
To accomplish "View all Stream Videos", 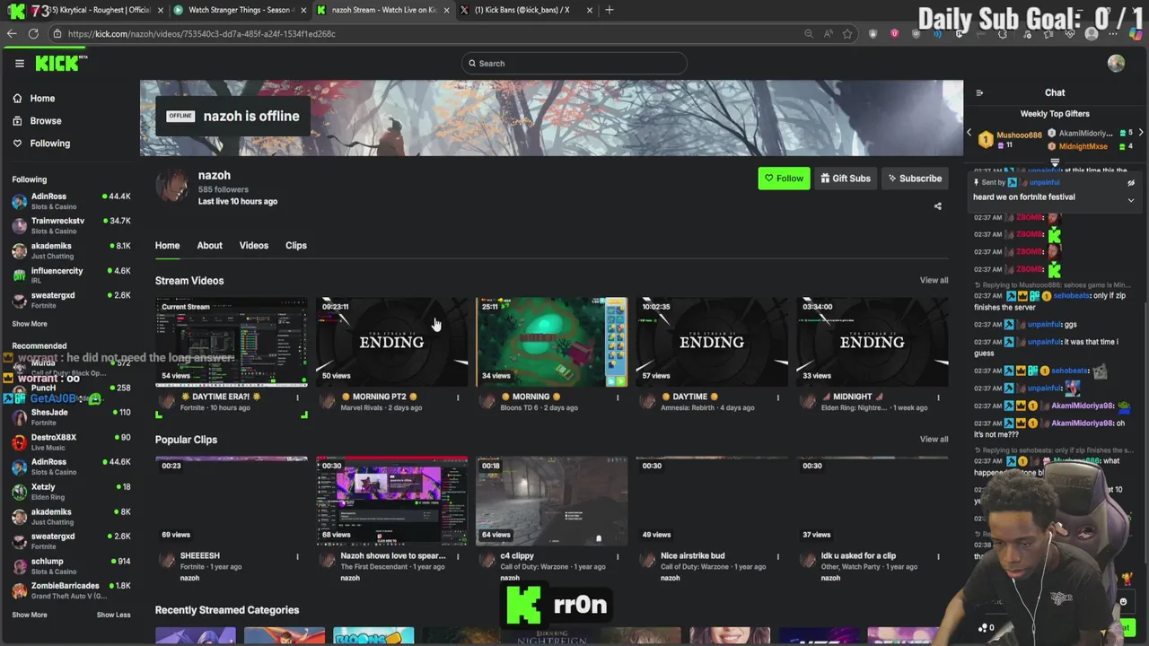I will (x=934, y=280).
